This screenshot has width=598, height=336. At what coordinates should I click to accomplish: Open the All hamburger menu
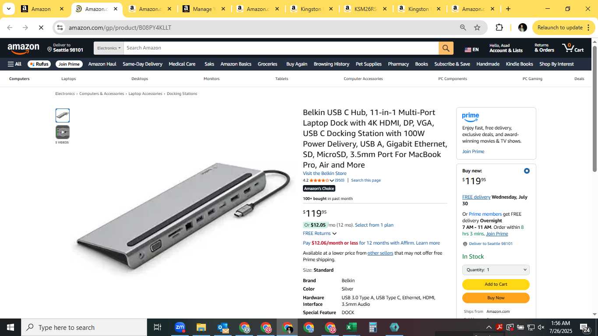coord(14,64)
